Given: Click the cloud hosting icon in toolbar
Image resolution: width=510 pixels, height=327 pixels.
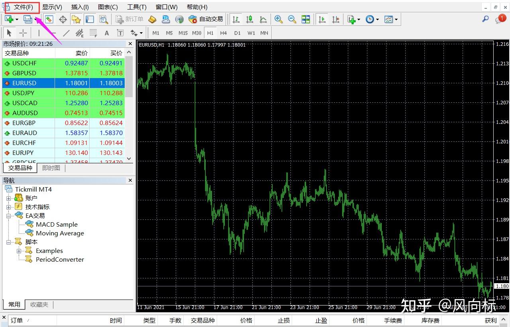Looking at the screenshot, I should point(166,19).
